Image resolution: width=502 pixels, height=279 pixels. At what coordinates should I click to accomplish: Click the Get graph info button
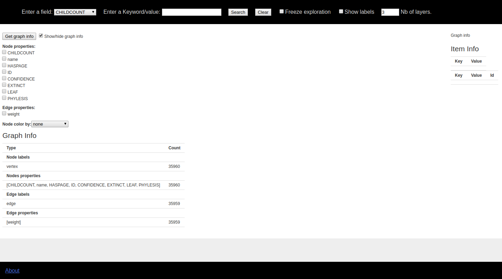[x=19, y=36]
